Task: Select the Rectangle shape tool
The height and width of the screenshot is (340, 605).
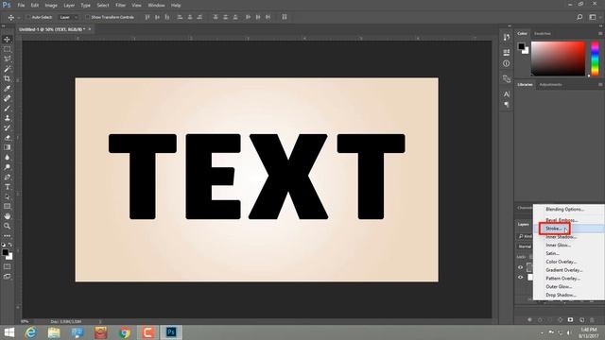Action: pos(7,207)
